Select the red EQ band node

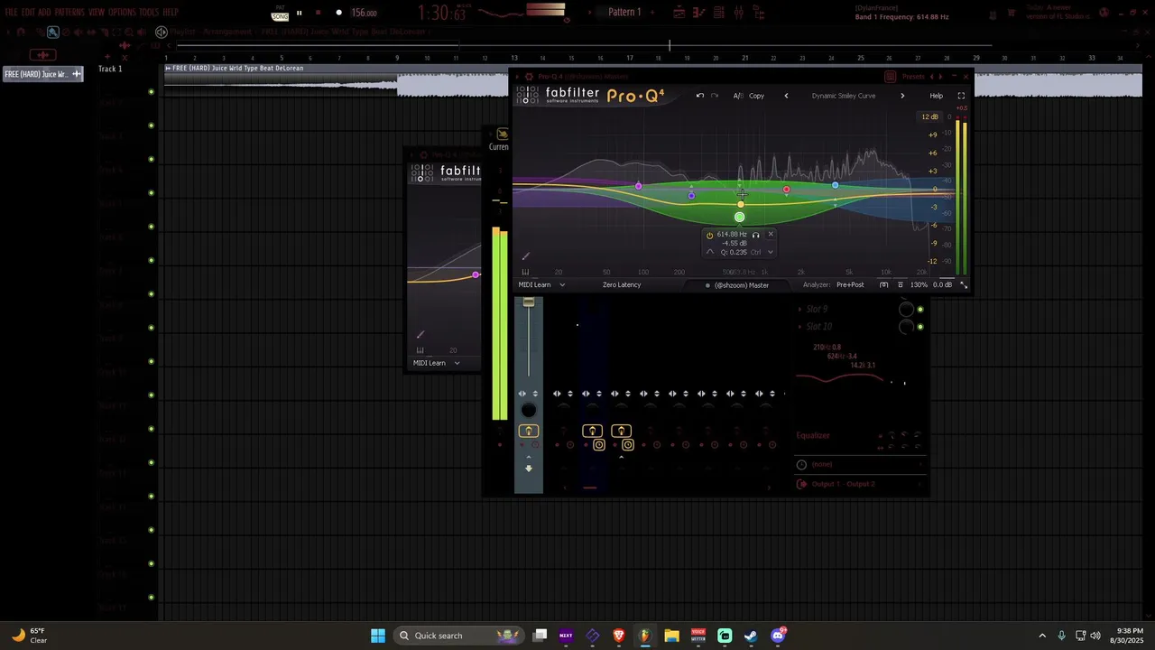click(x=787, y=190)
